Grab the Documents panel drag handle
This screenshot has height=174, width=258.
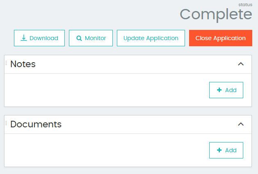[6, 123]
